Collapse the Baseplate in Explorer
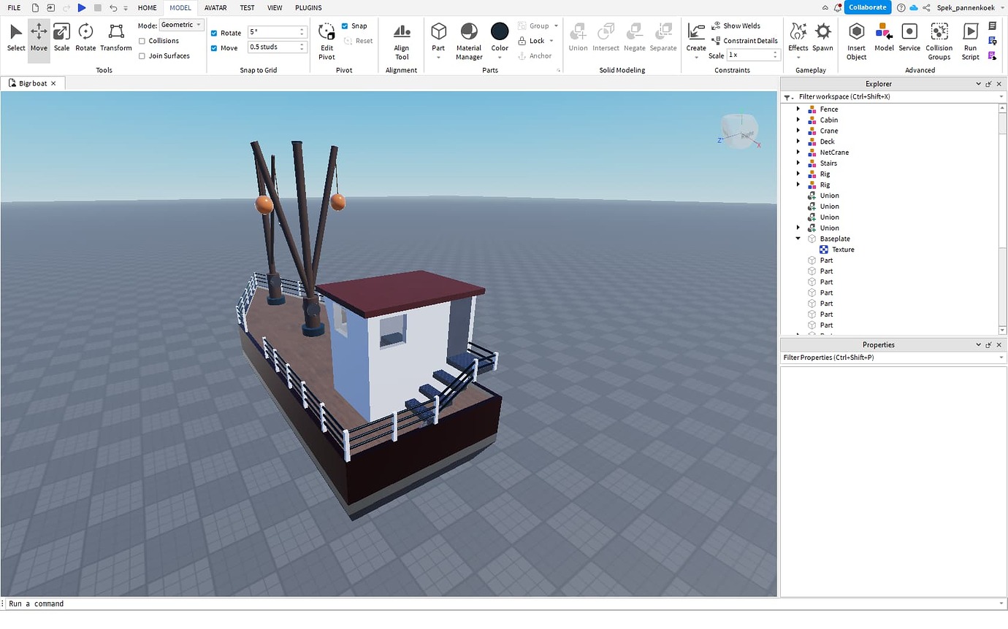The width and height of the screenshot is (1008, 629). click(x=798, y=239)
